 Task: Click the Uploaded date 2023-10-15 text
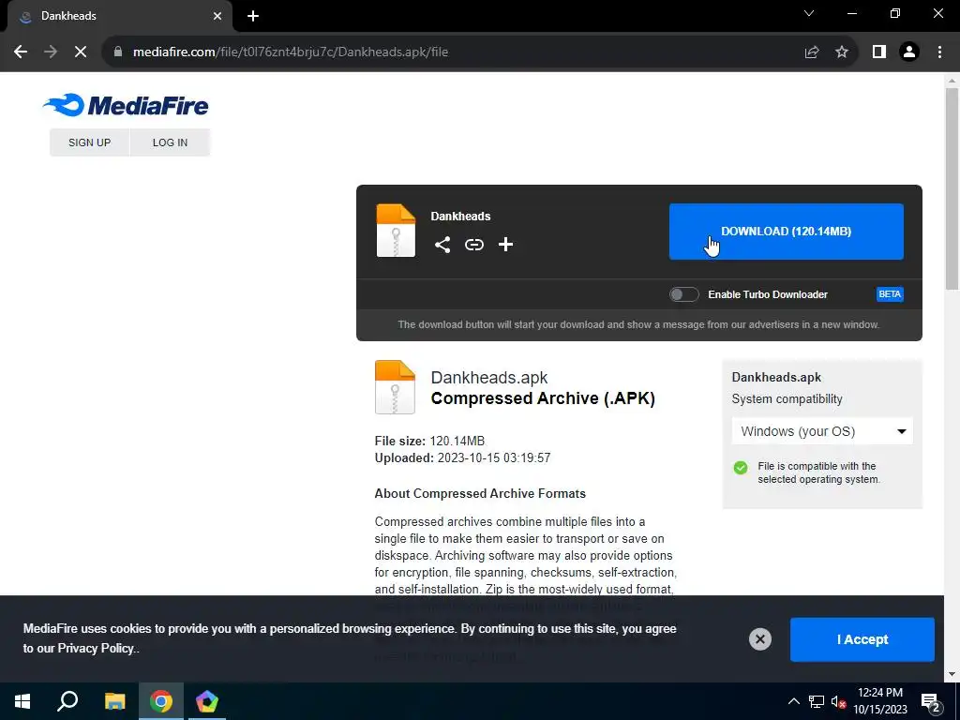(462, 457)
